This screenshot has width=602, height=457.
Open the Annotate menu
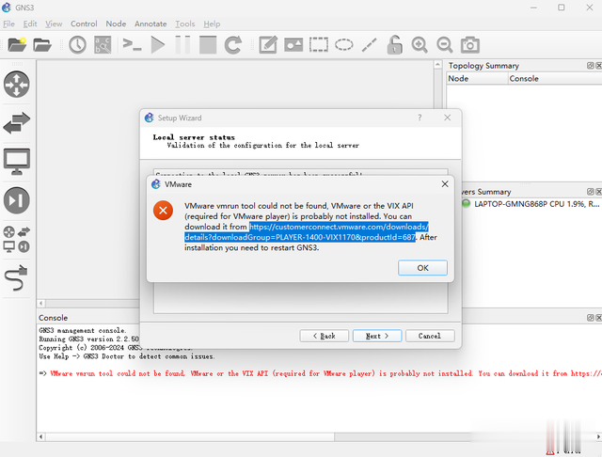[150, 24]
